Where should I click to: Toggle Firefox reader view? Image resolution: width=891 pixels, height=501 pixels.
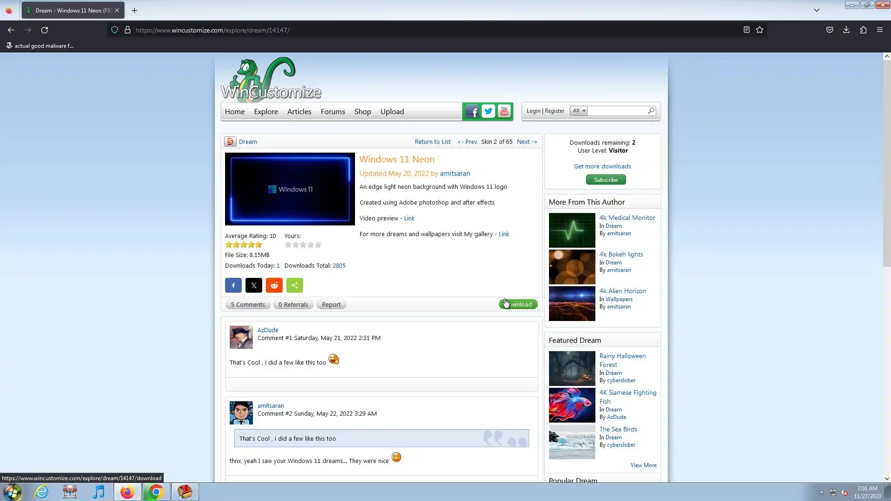[x=746, y=30]
